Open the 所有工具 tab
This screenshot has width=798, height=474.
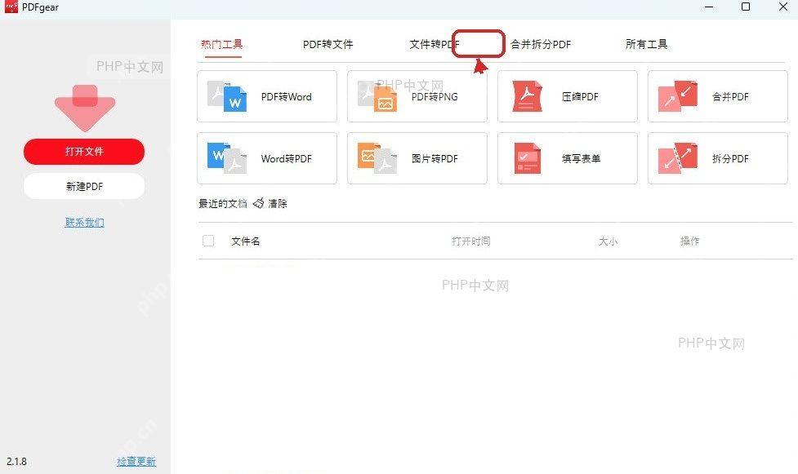[x=646, y=44]
